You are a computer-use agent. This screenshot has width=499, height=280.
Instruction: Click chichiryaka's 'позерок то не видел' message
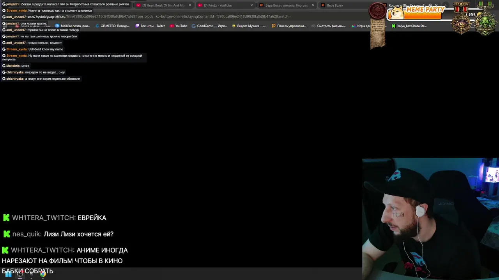(34, 72)
